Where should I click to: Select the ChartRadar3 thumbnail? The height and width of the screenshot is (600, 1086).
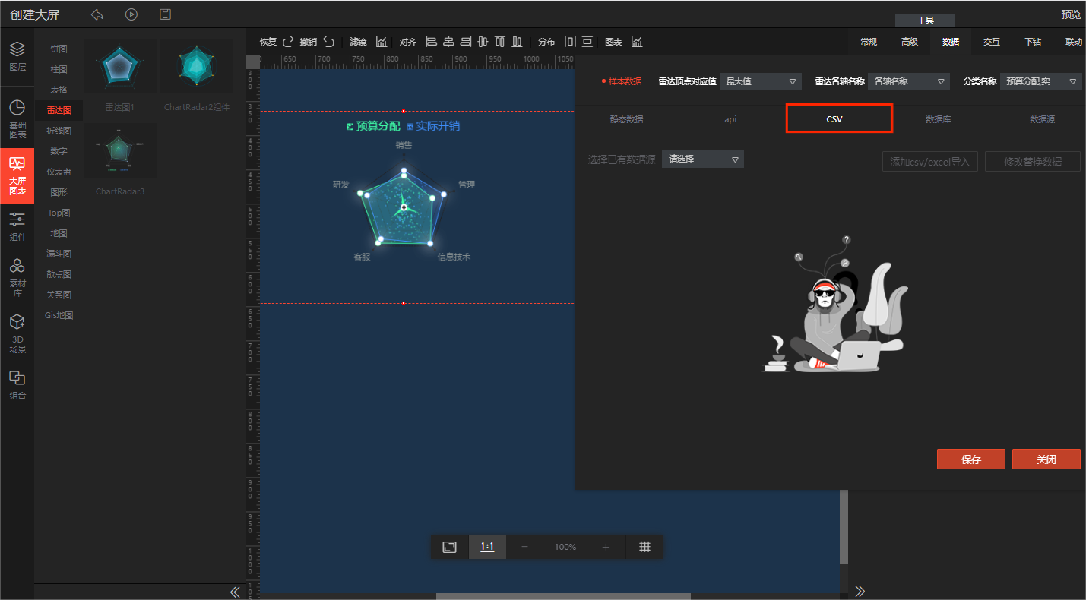click(120, 150)
